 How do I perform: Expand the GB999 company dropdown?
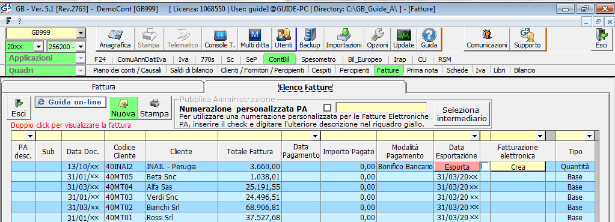(x=81, y=33)
